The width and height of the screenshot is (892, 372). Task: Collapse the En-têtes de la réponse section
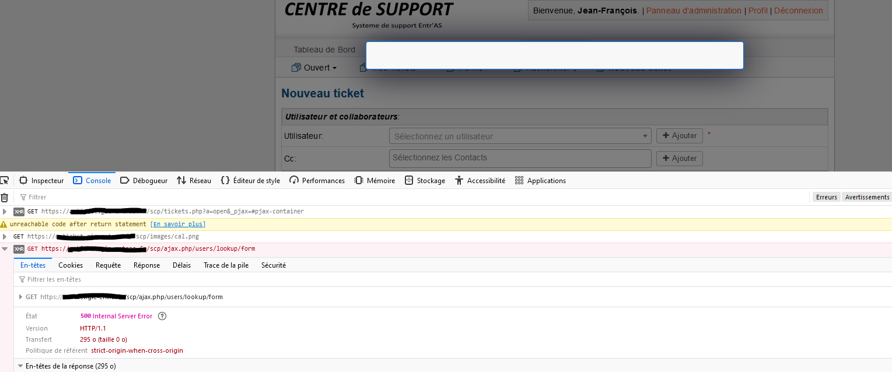[x=20, y=366]
